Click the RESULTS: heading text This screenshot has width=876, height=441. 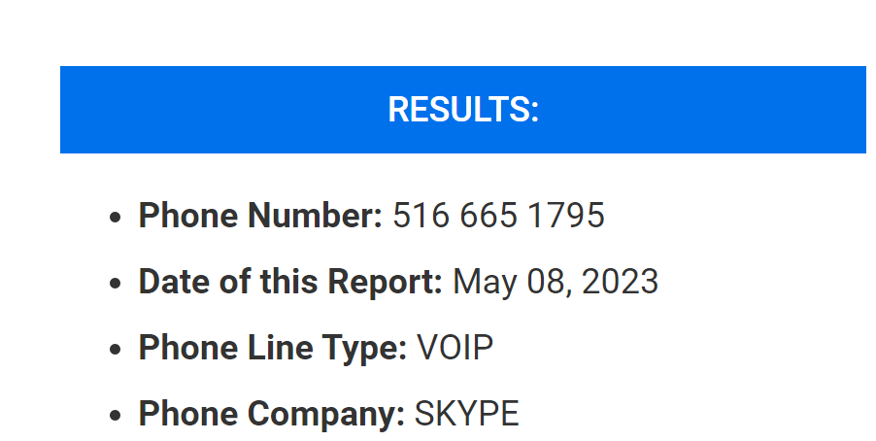click(x=463, y=109)
